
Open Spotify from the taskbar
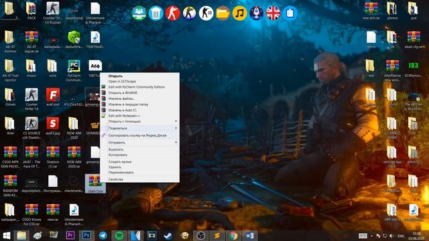pyautogui.click(x=119, y=236)
